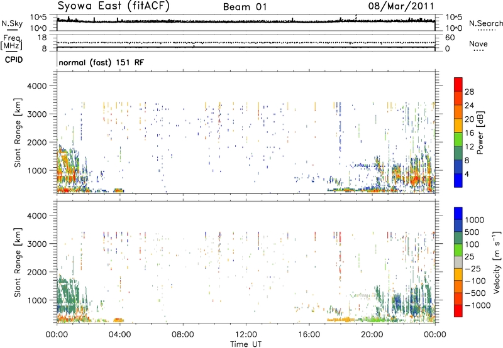Click the left "10^5" N.Sky axis label
This screenshot has width=503, height=348.
click(x=38, y=18)
